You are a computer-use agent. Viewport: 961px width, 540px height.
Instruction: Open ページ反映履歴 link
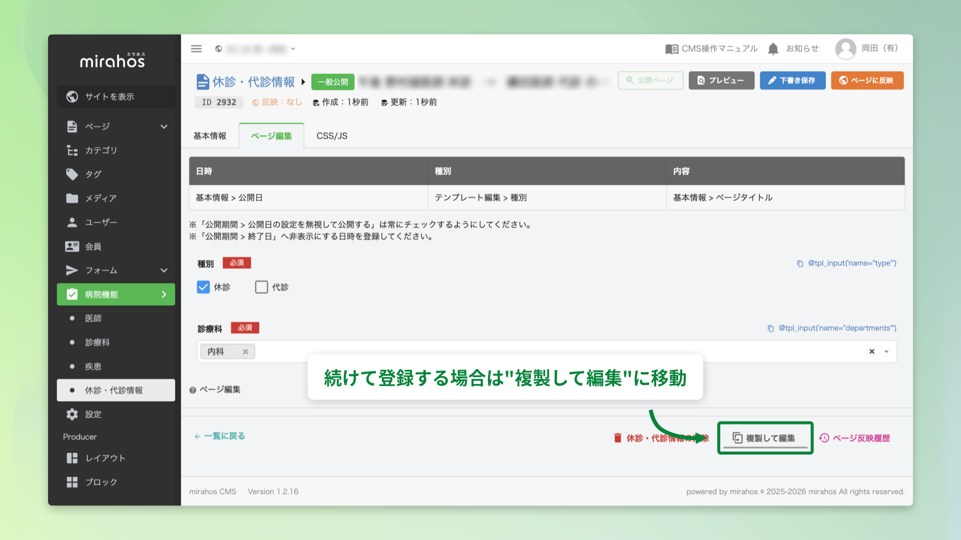coord(854,438)
